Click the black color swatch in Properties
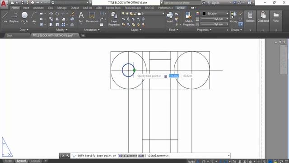289x163 pixels. pyautogui.click(x=204, y=14)
